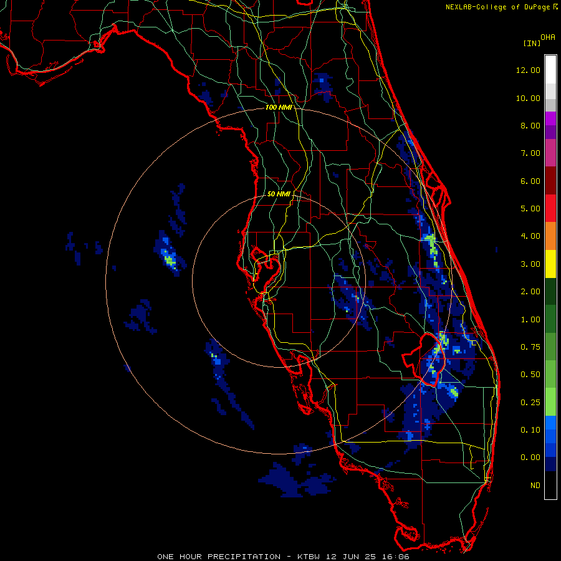Screen dimensions: 561x561
Task: Click the 100 NMI range ring label
Action: point(279,107)
